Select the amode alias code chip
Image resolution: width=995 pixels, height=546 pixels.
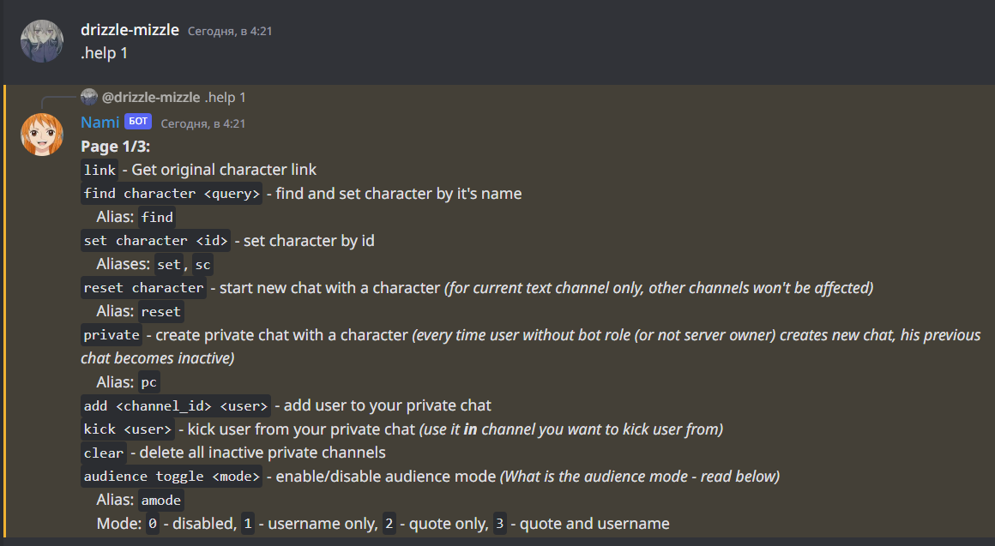point(160,500)
